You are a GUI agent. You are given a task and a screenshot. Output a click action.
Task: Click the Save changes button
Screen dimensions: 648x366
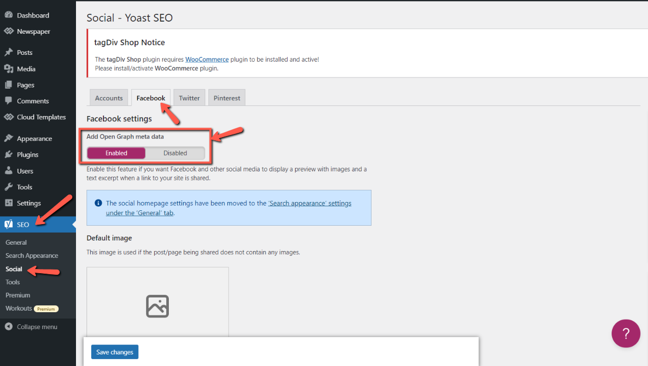[115, 352]
